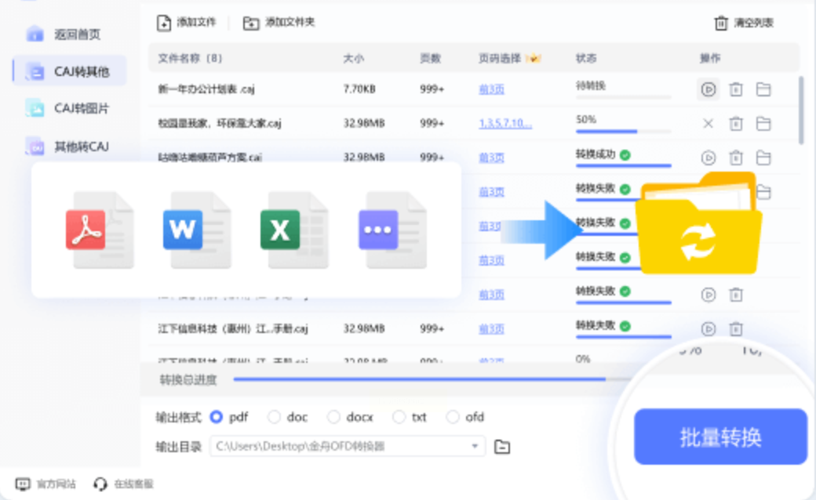Image resolution: width=816 pixels, height=500 pixels.
Task: Go back via the 返回首页 sidebar item
Action: (63, 34)
